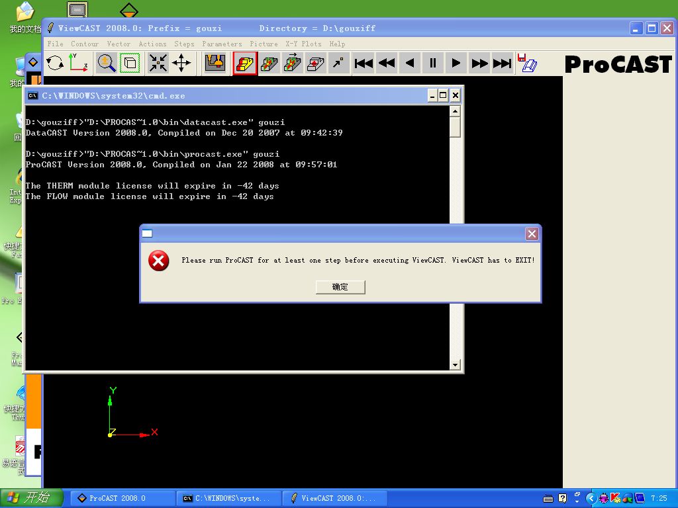This screenshot has height=508, width=678.
Task: Jump to first step in playback
Action: pos(363,63)
